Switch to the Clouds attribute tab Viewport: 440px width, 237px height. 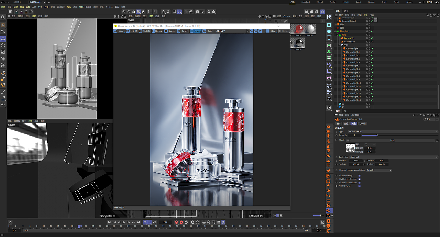(x=363, y=123)
